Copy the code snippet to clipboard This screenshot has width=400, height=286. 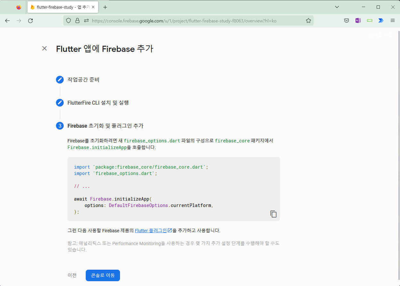pyautogui.click(x=273, y=214)
